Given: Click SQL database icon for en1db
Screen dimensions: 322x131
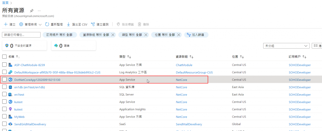Looking at the screenshot, I should (10, 87).
